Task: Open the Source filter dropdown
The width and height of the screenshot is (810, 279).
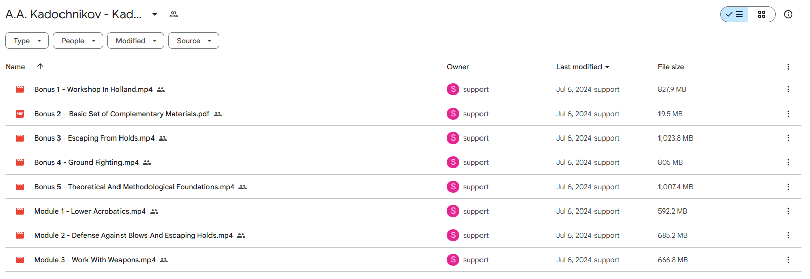Action: 194,41
